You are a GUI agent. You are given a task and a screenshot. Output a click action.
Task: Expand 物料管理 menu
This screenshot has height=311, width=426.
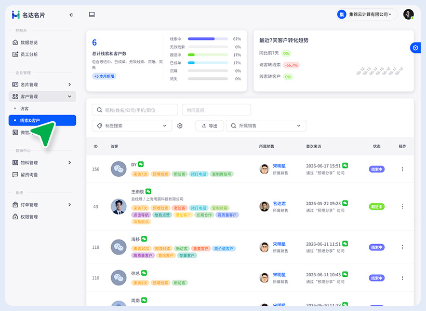point(42,163)
